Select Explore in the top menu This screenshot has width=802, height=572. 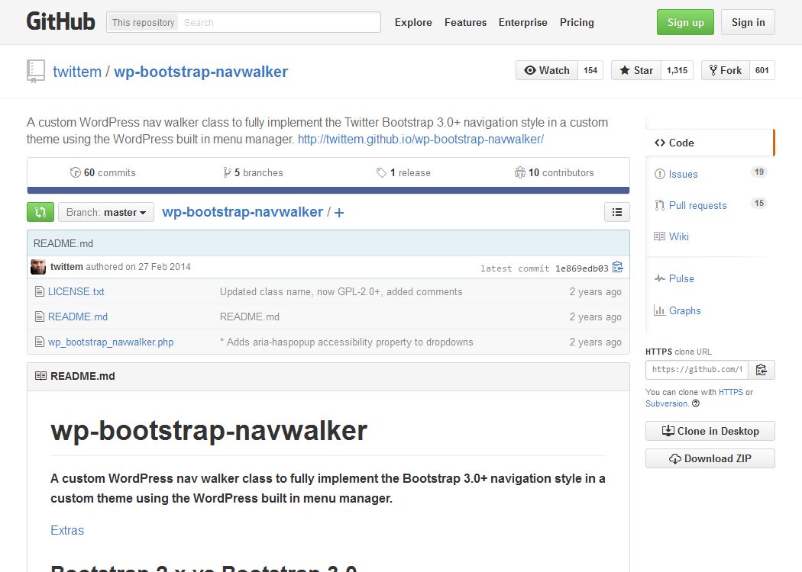click(413, 23)
